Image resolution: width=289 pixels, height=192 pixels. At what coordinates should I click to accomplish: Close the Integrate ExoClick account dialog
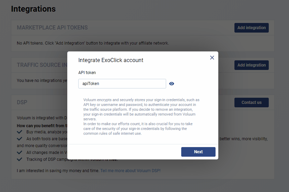click(212, 58)
